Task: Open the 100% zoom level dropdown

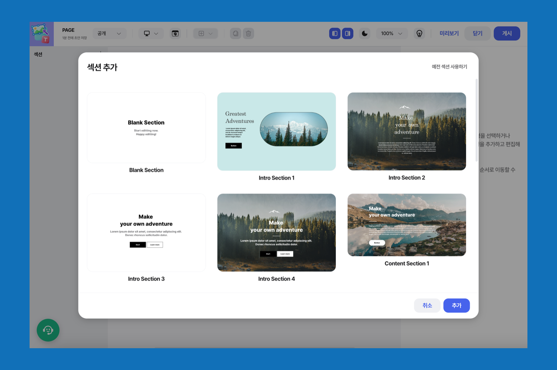Action: tap(392, 33)
